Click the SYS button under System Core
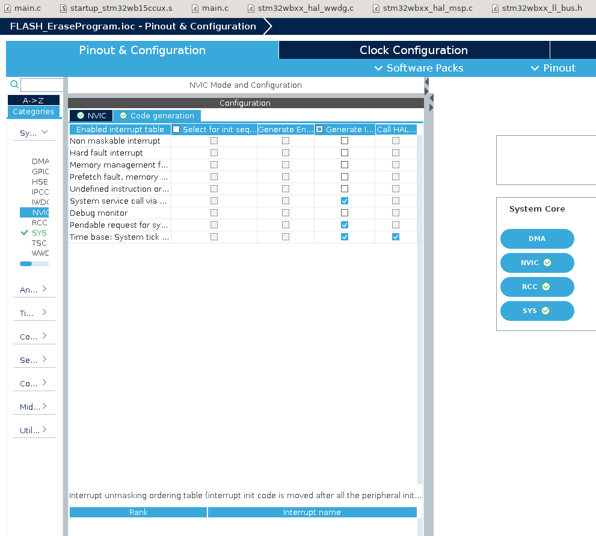The image size is (596, 536). point(537,311)
